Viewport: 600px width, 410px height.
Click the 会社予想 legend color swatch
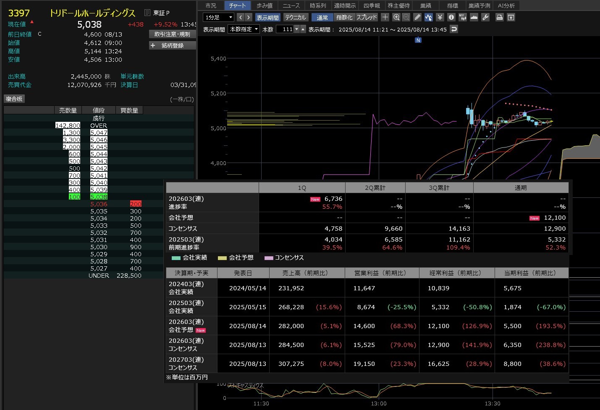tap(222, 258)
